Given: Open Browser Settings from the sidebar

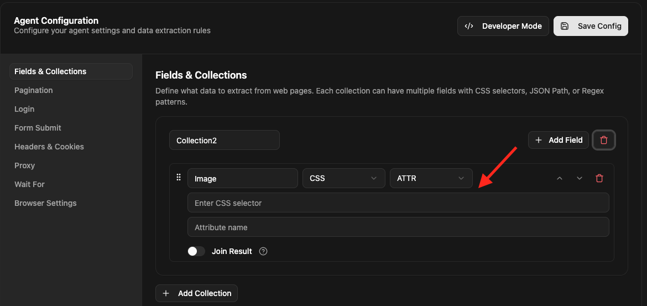Looking at the screenshot, I should point(45,203).
